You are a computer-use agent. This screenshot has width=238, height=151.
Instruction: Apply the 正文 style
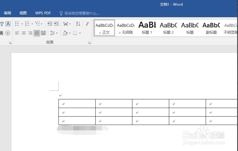click(104, 28)
